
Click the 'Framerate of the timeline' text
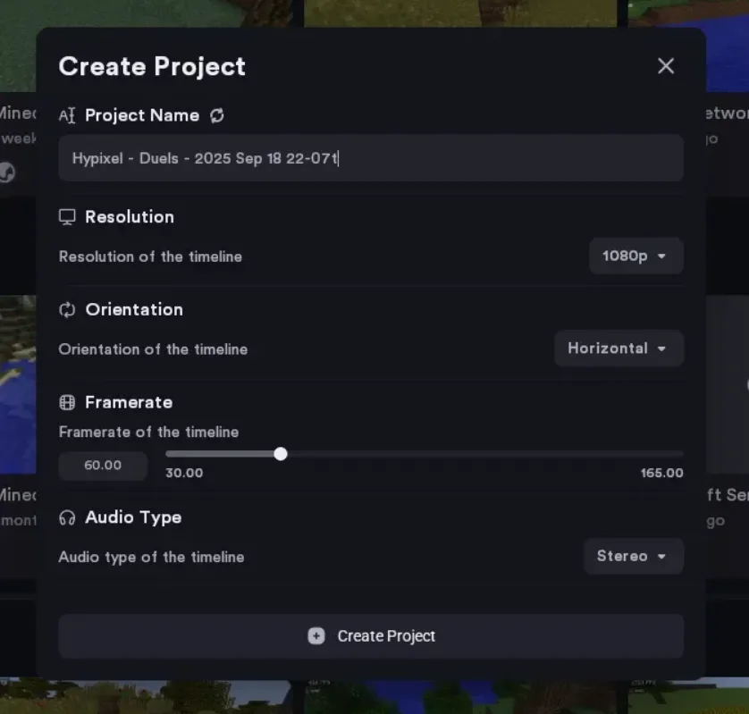[x=148, y=432]
